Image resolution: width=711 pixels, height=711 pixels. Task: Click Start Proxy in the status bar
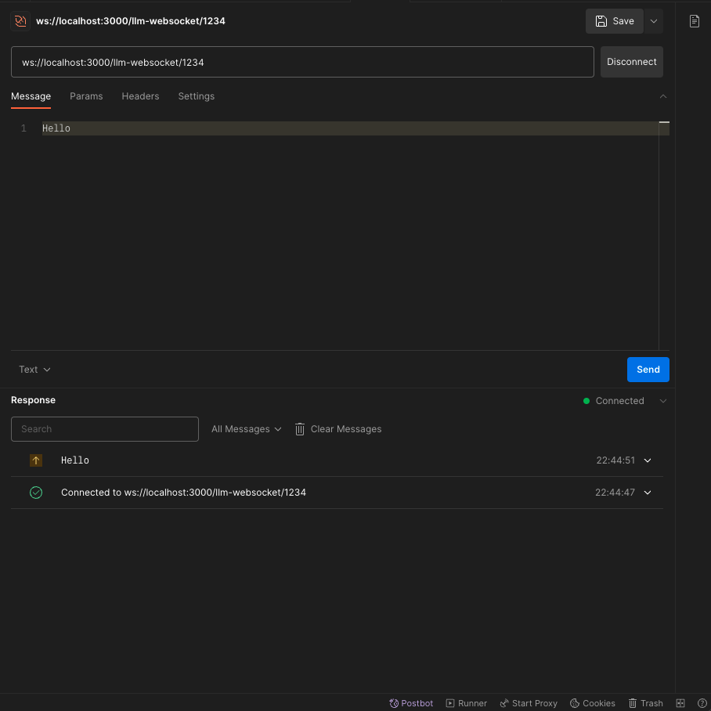tap(529, 703)
